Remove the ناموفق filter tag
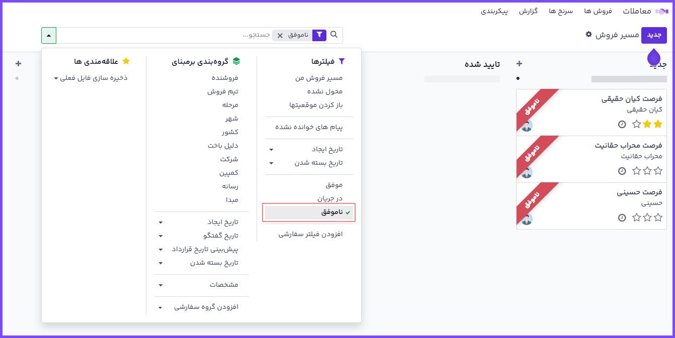The width and height of the screenshot is (675, 338). coord(280,36)
